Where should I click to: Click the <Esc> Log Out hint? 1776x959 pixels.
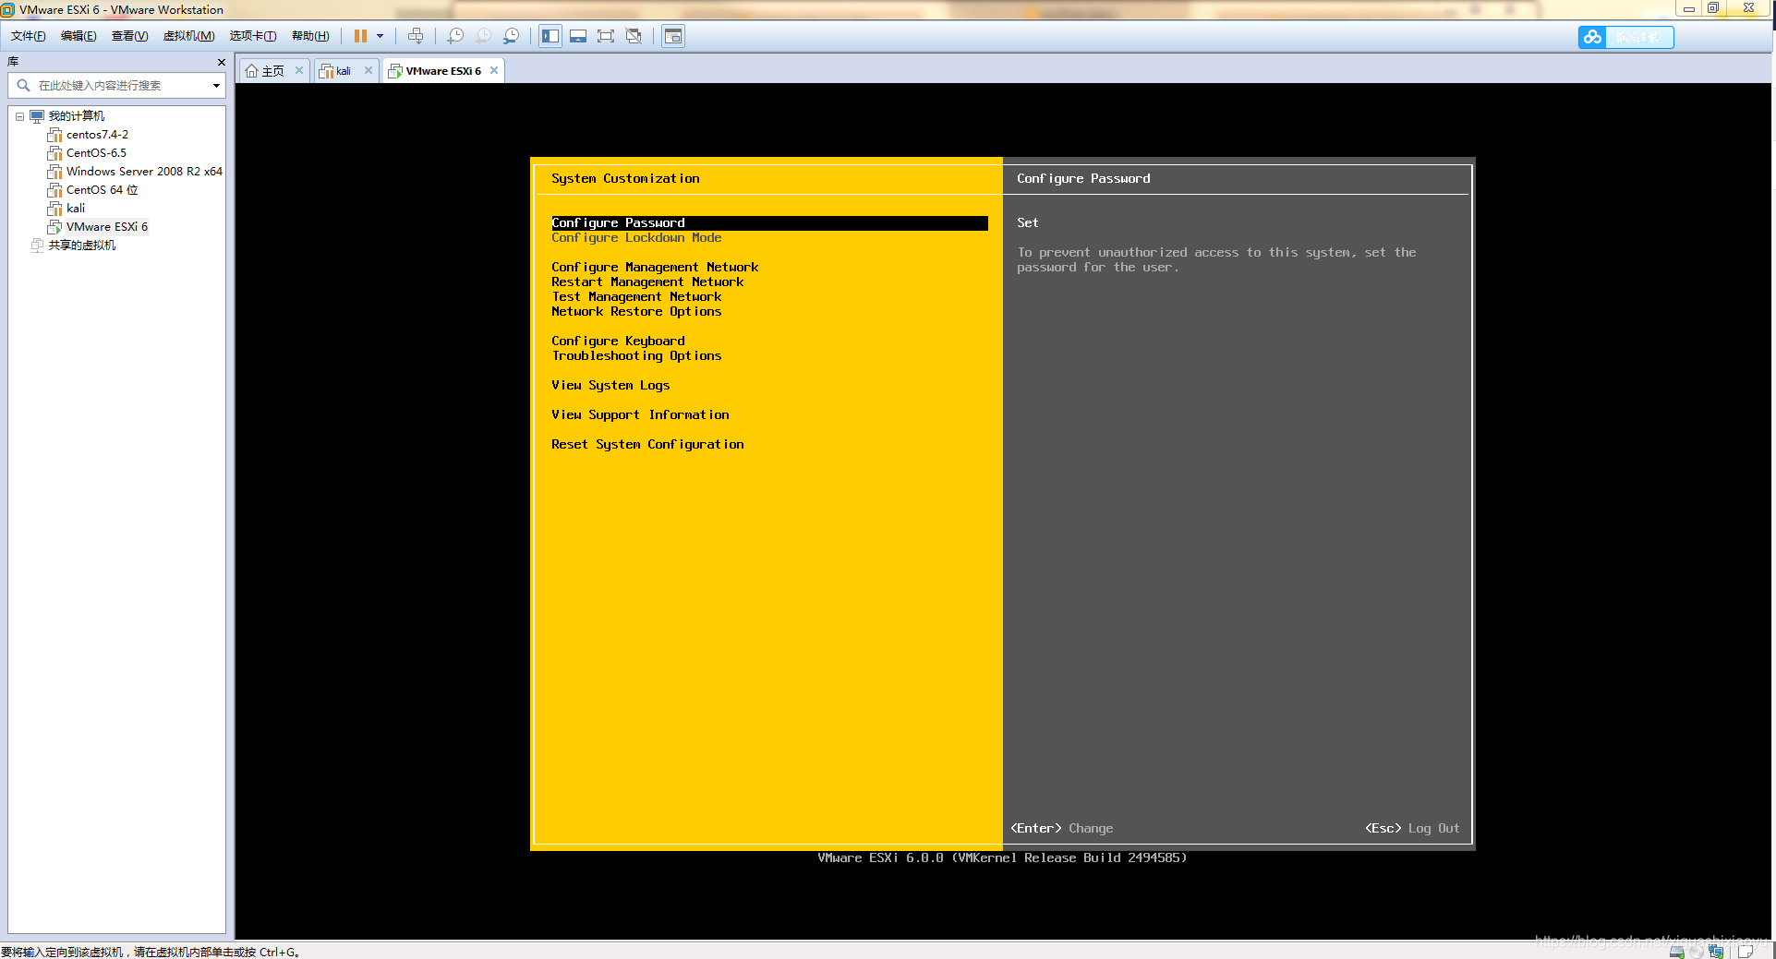coord(1412,829)
